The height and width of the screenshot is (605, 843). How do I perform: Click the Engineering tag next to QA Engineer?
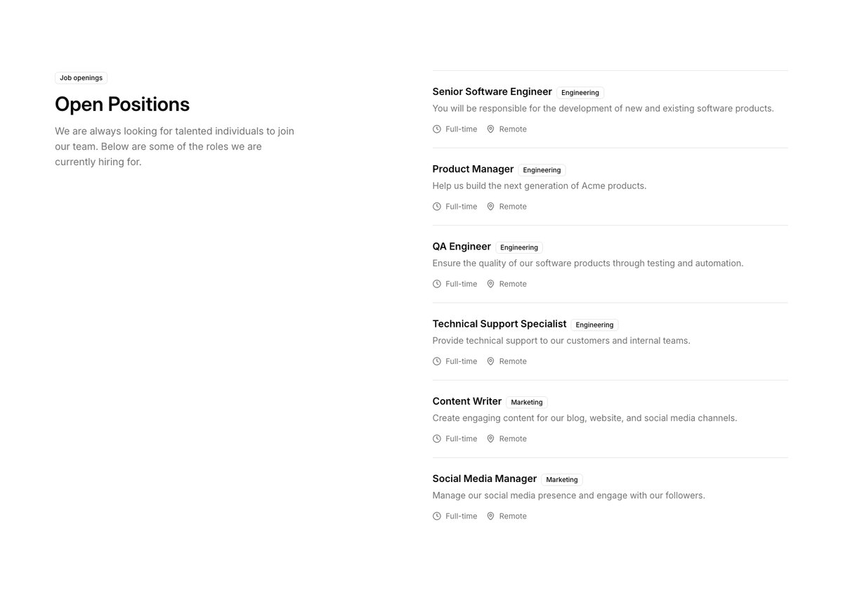click(x=519, y=247)
